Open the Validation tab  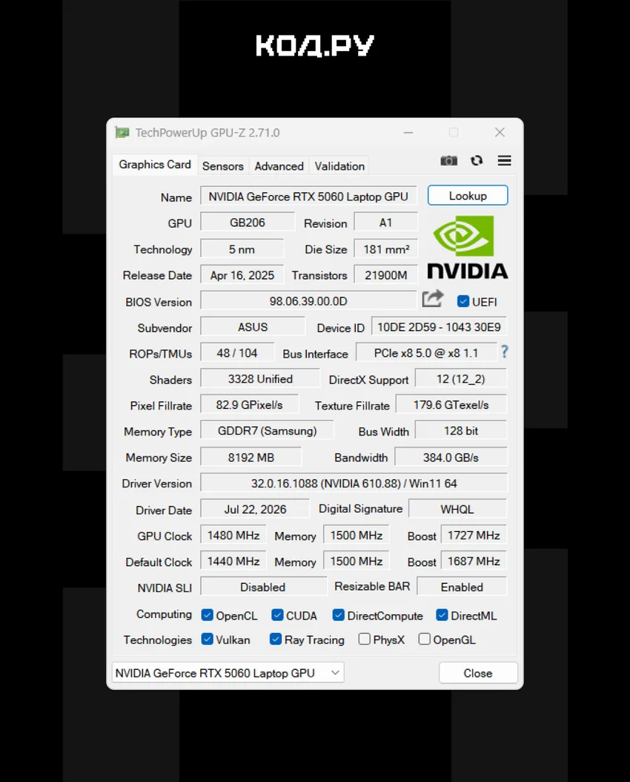click(x=339, y=166)
